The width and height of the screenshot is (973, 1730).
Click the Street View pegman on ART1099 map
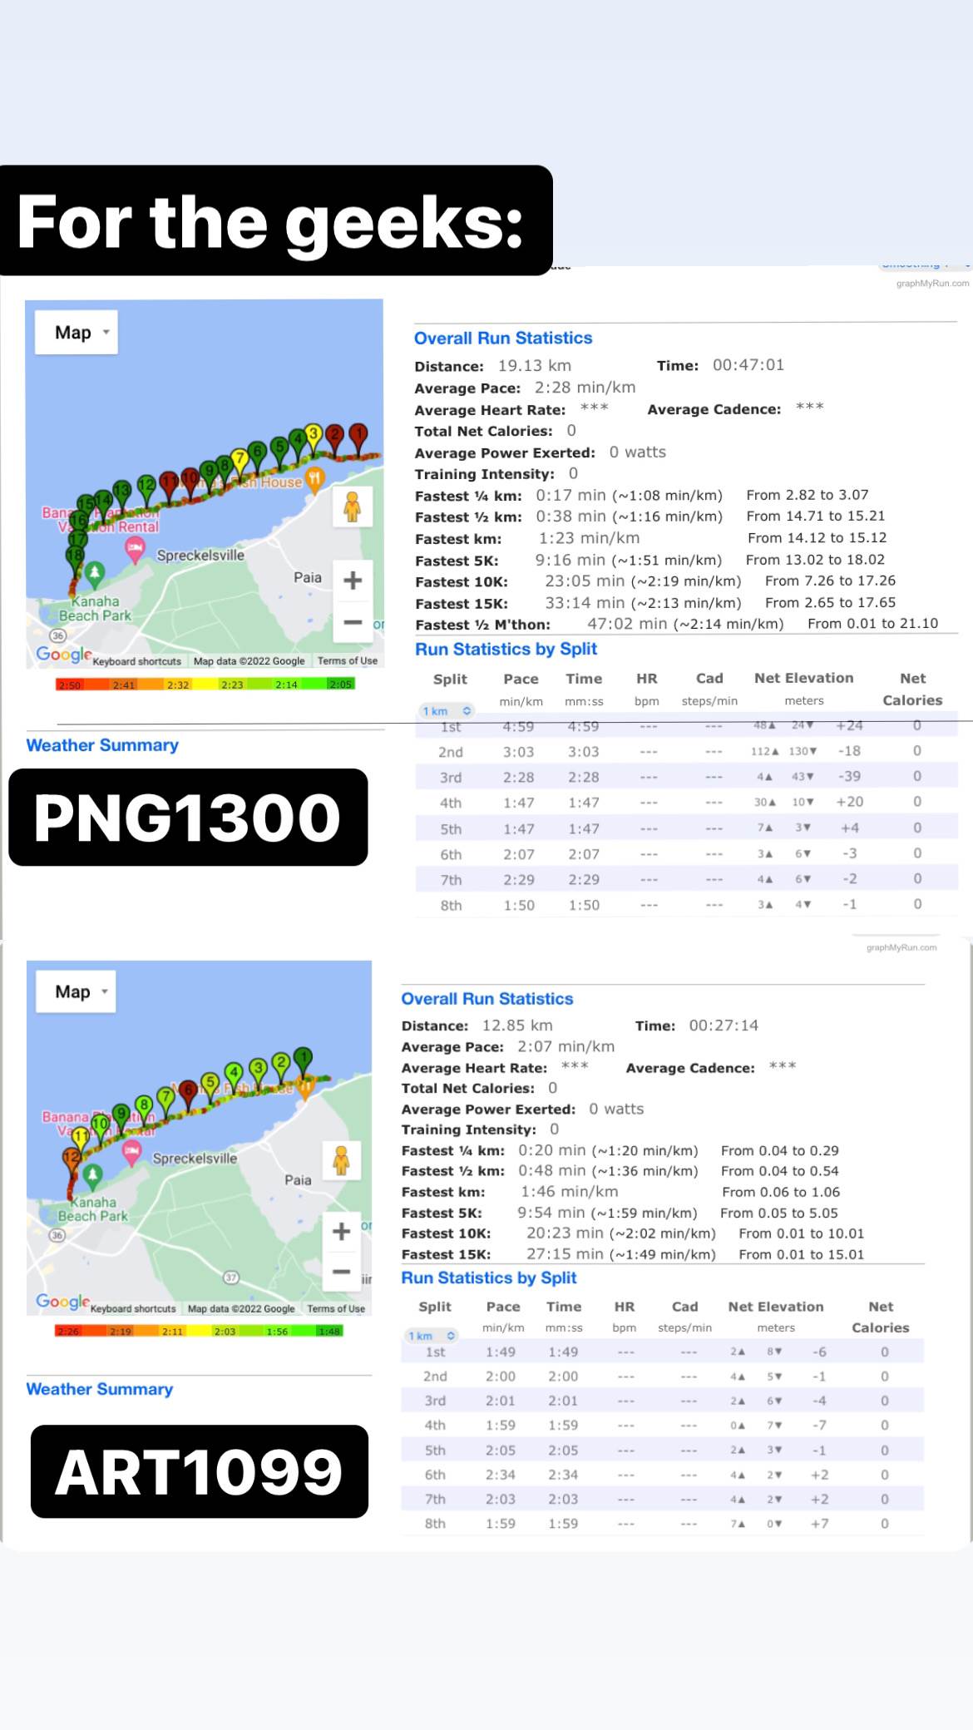pyautogui.click(x=341, y=1160)
